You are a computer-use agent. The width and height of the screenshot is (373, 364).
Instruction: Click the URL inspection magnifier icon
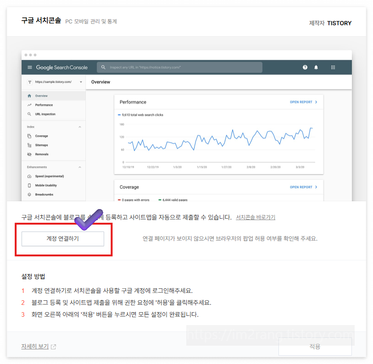(x=29, y=114)
